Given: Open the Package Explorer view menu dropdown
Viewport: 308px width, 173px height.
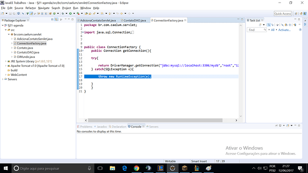Looking at the screenshot, I should 66,19.
